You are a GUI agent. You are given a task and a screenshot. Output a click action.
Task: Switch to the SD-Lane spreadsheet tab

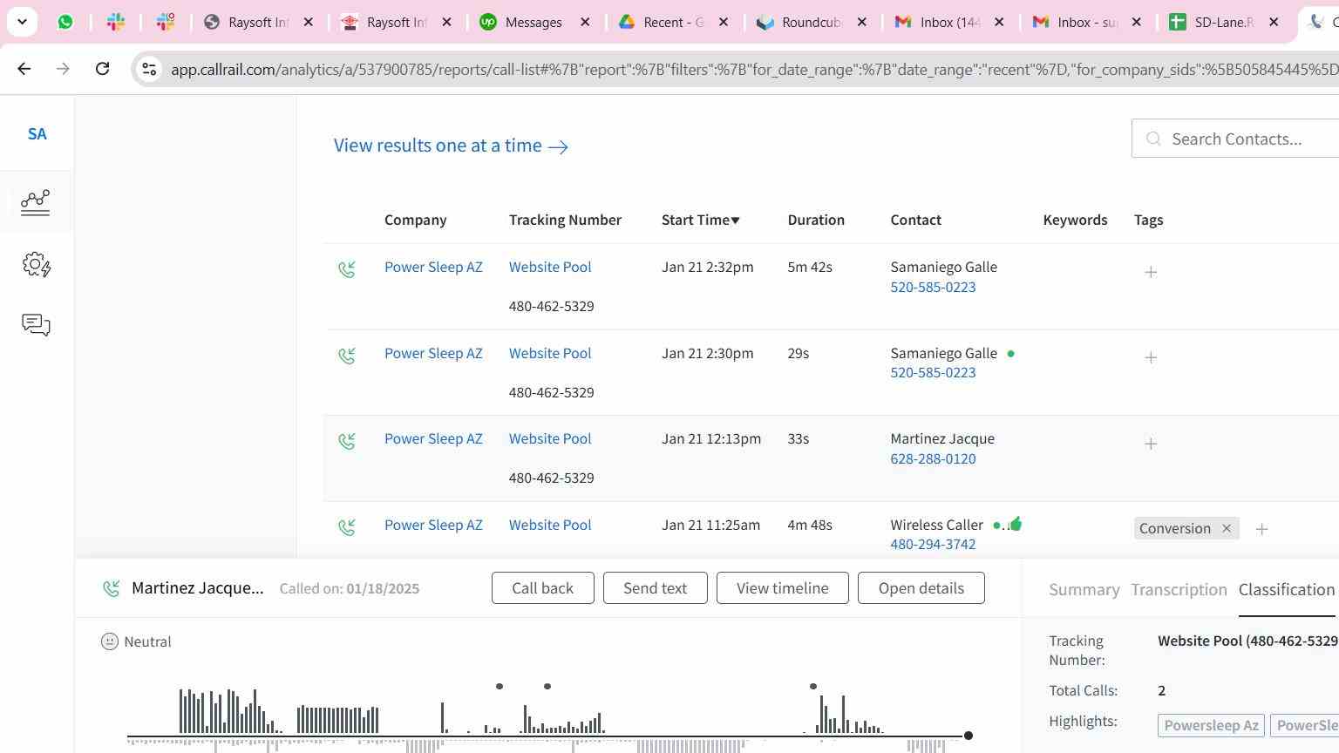point(1225,22)
